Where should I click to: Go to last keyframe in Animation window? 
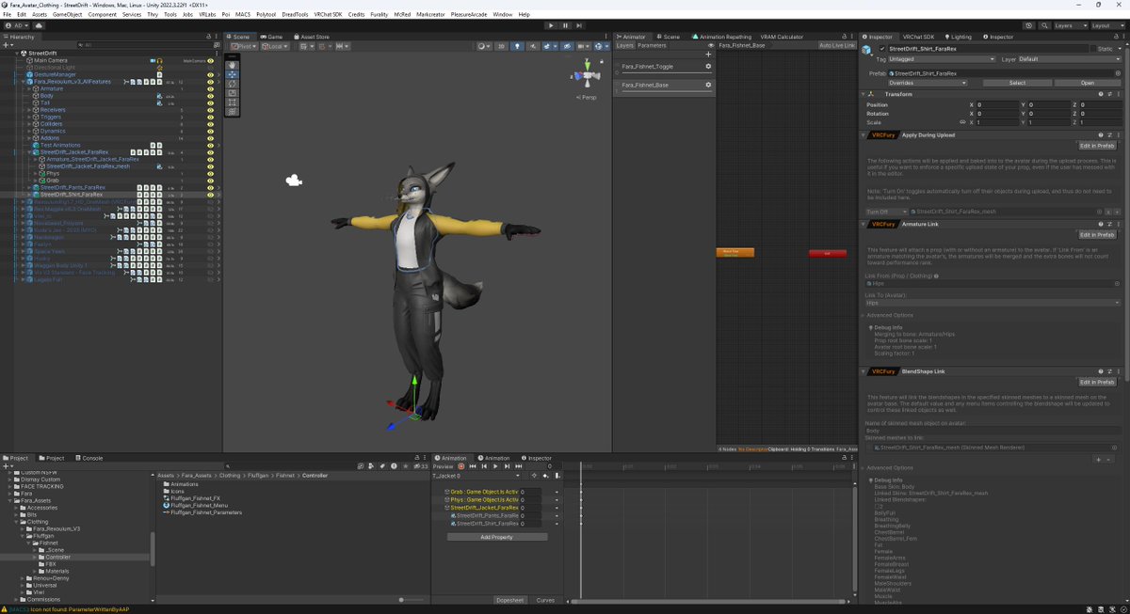pos(519,466)
